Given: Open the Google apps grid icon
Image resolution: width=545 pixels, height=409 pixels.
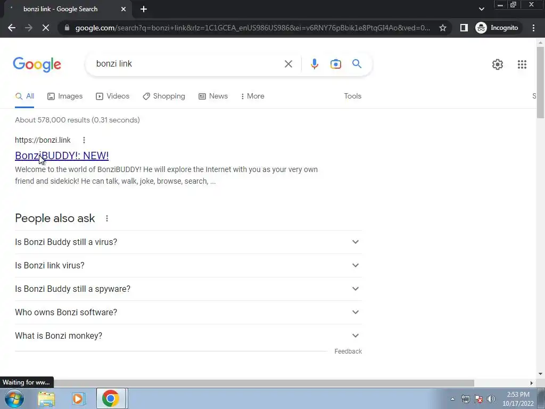Looking at the screenshot, I should click(x=522, y=64).
